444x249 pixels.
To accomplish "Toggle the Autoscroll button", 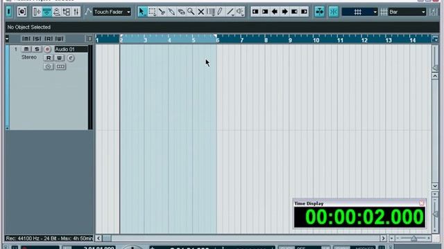I will tap(320, 12).
